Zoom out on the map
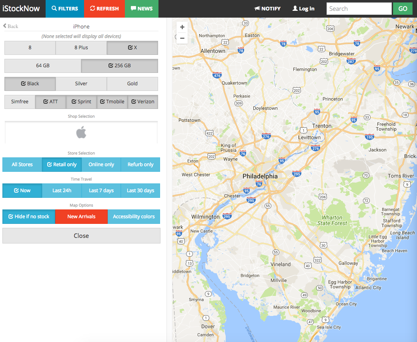The image size is (417, 342). click(182, 38)
